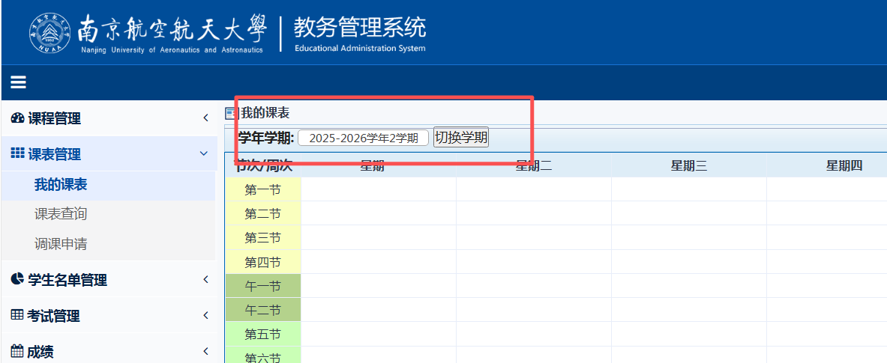Image resolution: width=887 pixels, height=363 pixels.
Task: Open 课表查询 submenu item
Action: click(61, 214)
